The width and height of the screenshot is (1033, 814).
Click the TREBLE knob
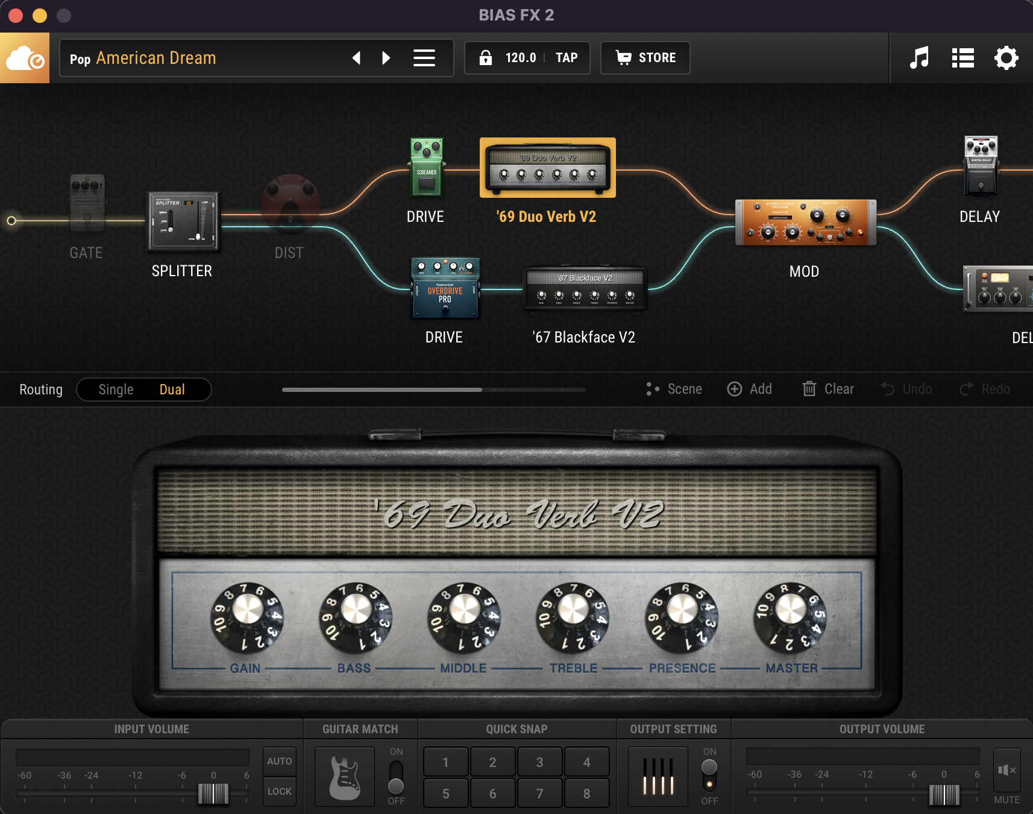[x=573, y=617]
